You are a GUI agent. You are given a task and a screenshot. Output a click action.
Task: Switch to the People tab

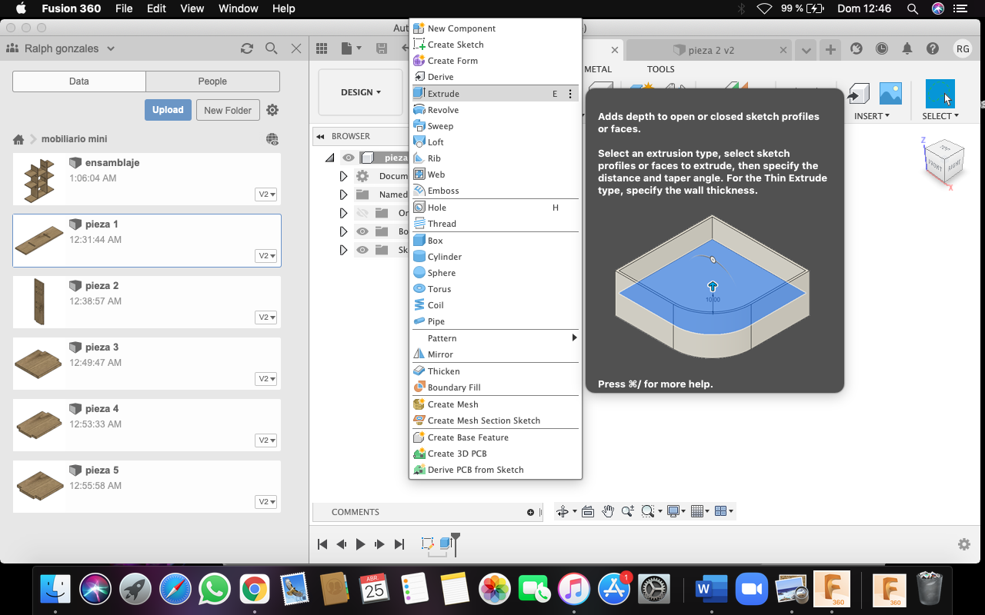tap(212, 81)
